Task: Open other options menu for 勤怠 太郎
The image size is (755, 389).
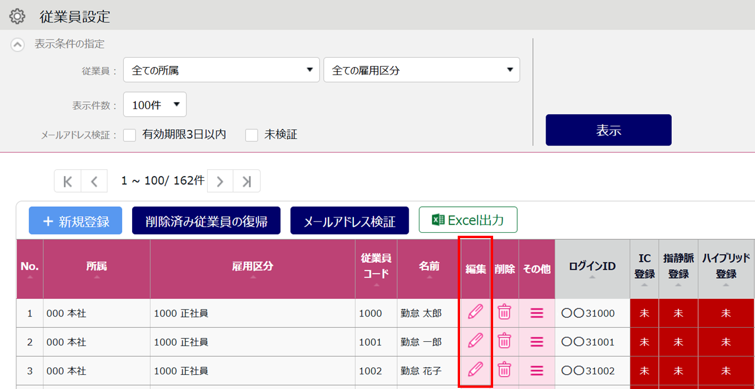Action: click(537, 313)
